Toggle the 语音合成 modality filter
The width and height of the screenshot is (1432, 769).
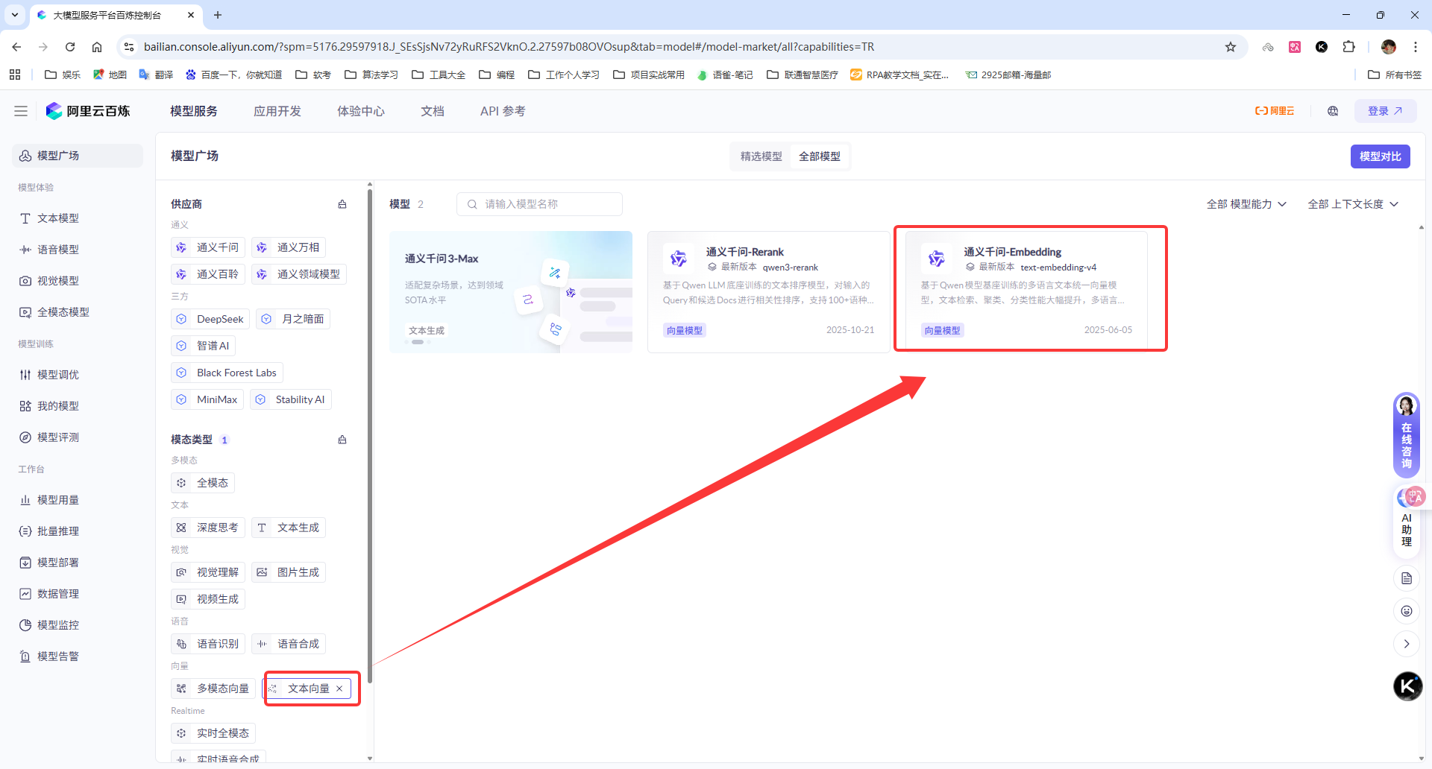click(x=289, y=644)
